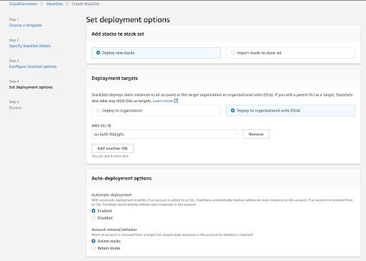The width and height of the screenshot is (366, 261).
Task: Click the Review step label
Action: point(15,108)
